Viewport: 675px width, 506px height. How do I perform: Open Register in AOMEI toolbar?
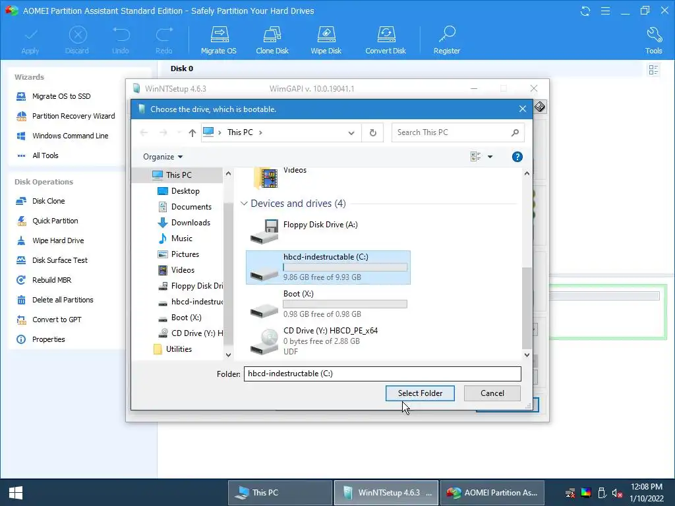447,40
